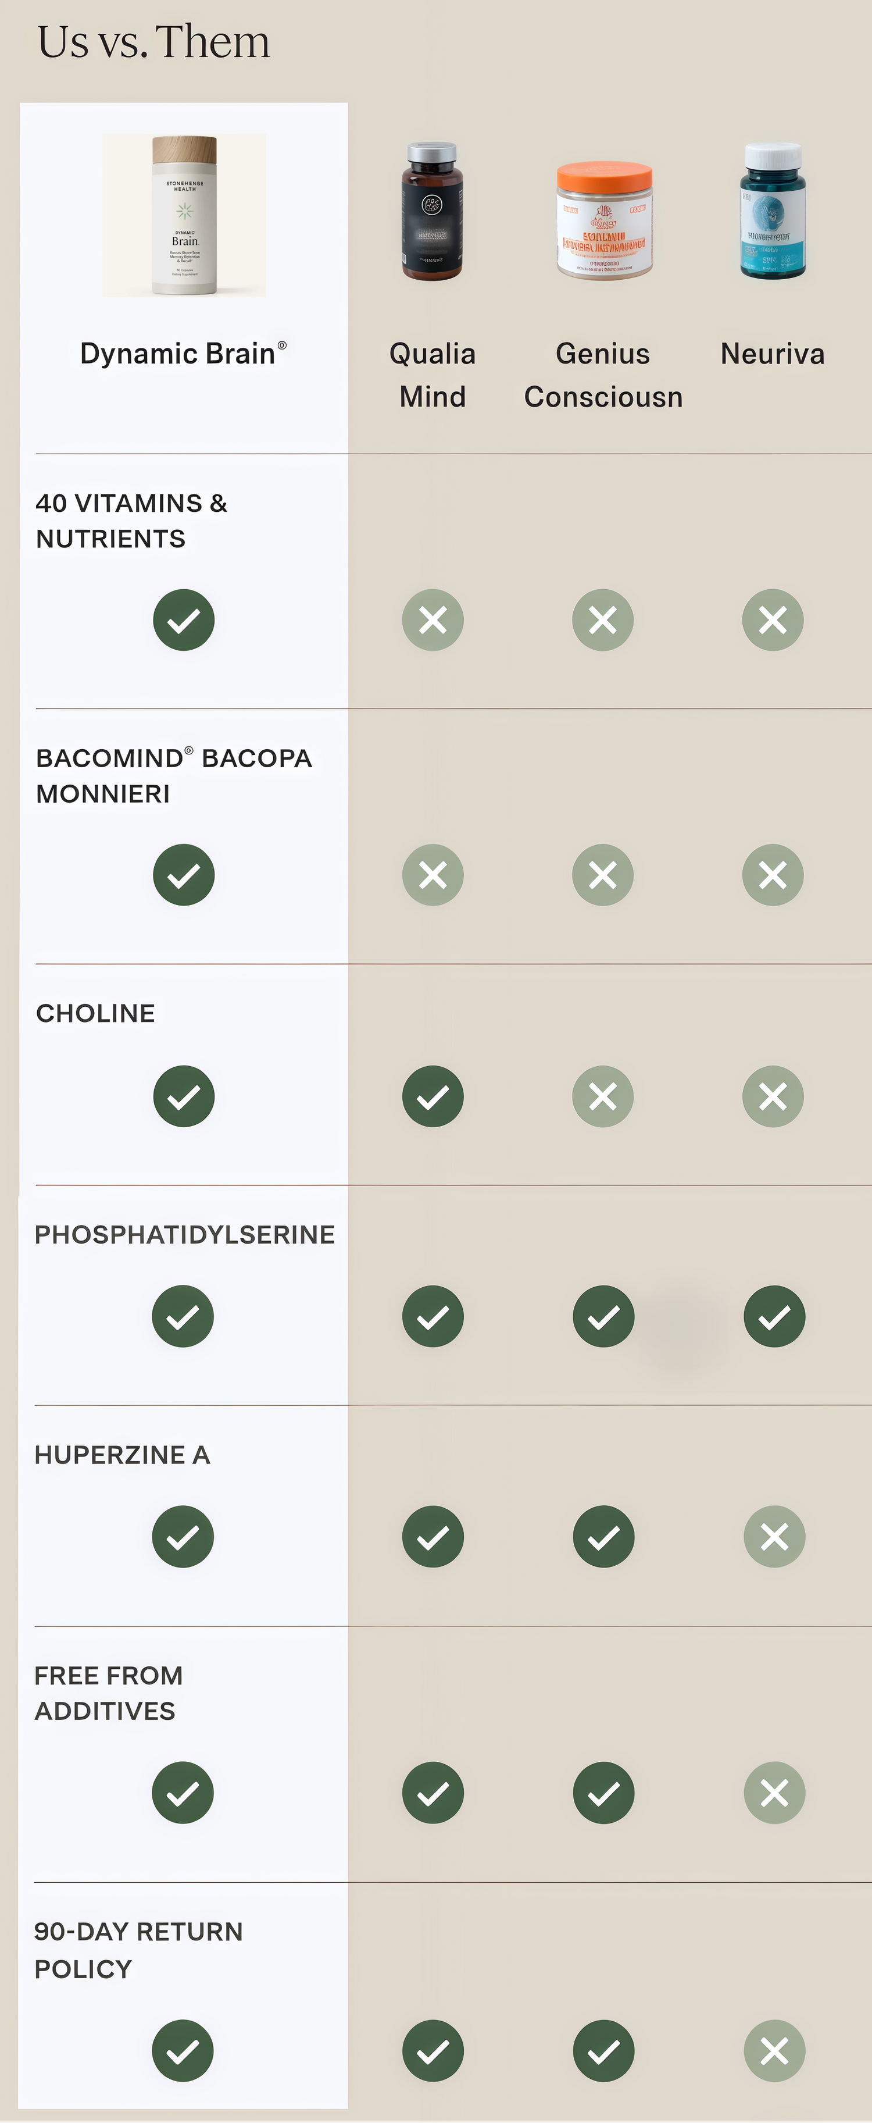The image size is (872, 2123).
Task: Click the Dynamic Brain product bottle image
Action: [184, 216]
